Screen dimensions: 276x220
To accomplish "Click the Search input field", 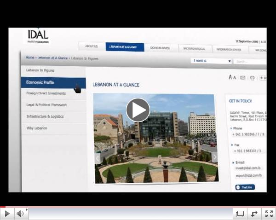I will (x=250, y=62).
